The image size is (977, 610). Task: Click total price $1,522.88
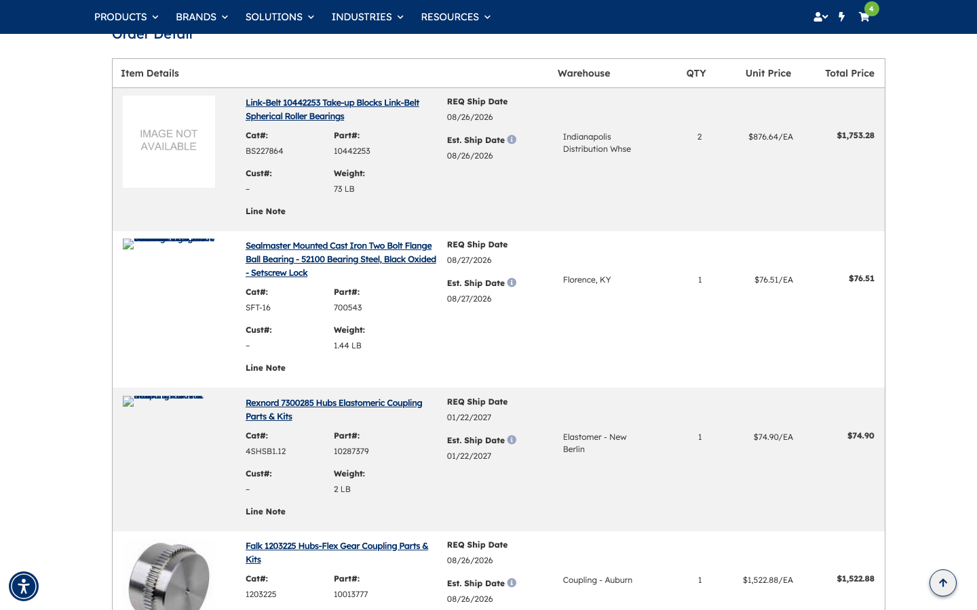[855, 579]
